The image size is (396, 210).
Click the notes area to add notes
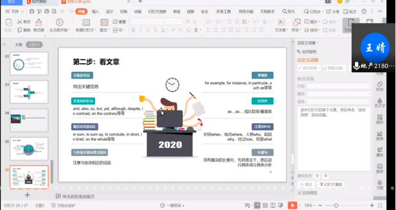click(78, 196)
